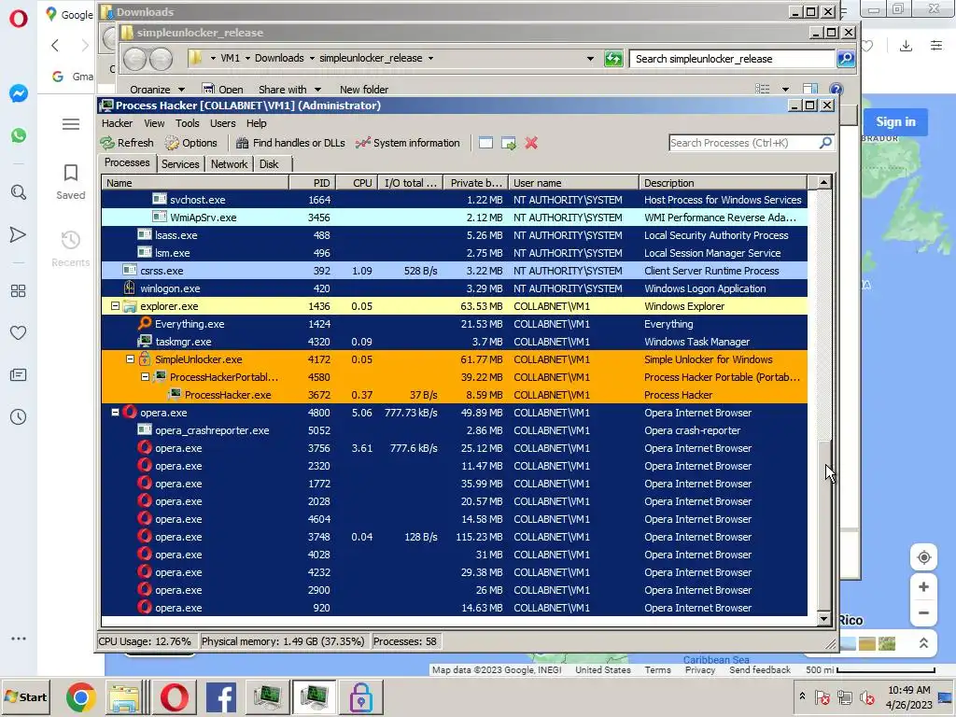956x717 pixels.
Task: Switch to the Services tab
Action: point(180,164)
